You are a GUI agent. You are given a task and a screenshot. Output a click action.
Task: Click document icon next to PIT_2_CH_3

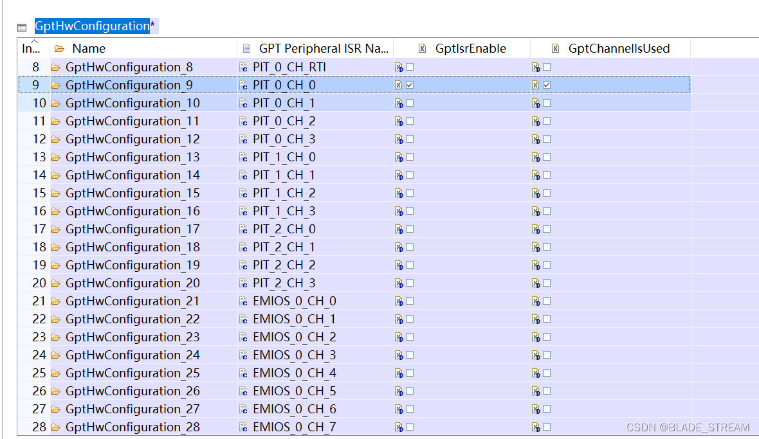(244, 283)
